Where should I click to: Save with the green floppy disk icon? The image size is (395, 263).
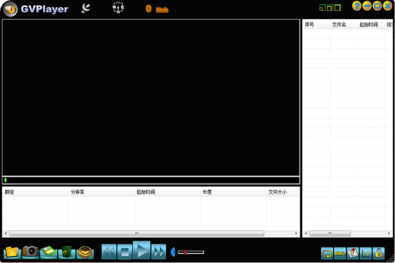coord(48,252)
